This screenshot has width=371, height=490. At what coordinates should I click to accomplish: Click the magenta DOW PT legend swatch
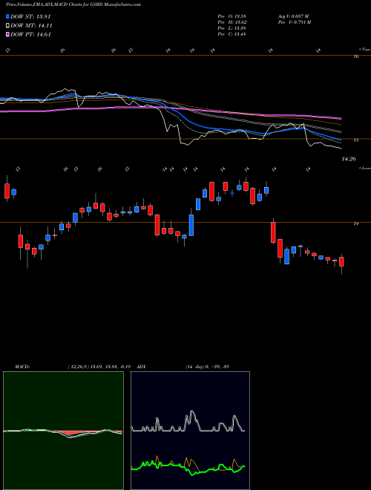click(x=7, y=34)
